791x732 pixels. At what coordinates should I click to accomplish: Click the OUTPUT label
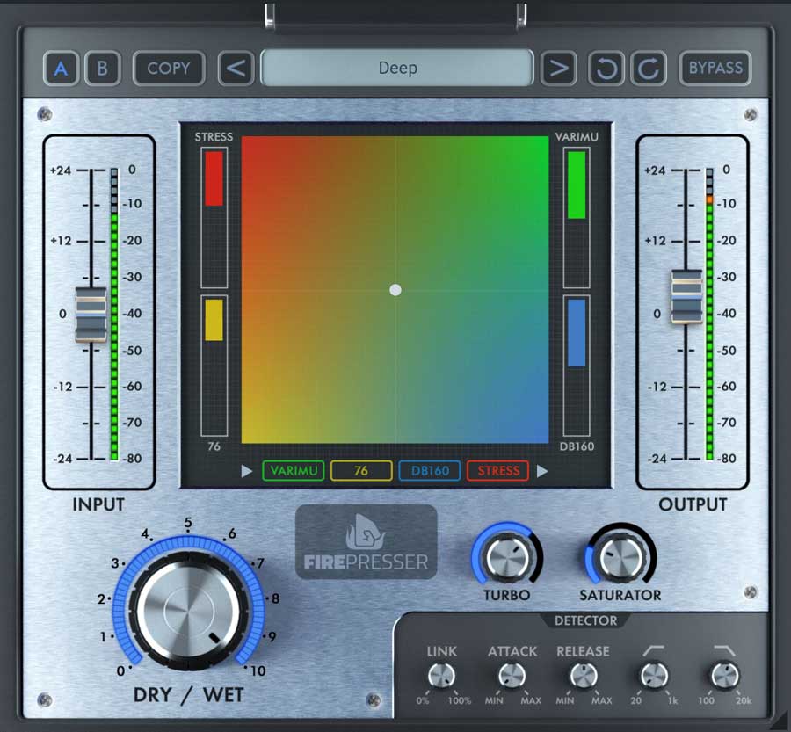(693, 504)
